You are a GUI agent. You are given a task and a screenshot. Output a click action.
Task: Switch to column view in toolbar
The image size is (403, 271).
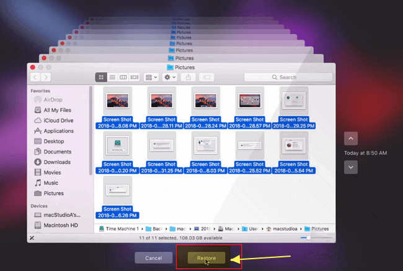click(x=123, y=77)
